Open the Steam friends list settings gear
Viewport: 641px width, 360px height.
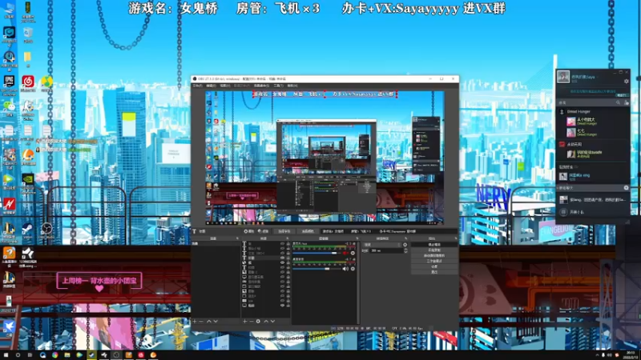[626, 82]
